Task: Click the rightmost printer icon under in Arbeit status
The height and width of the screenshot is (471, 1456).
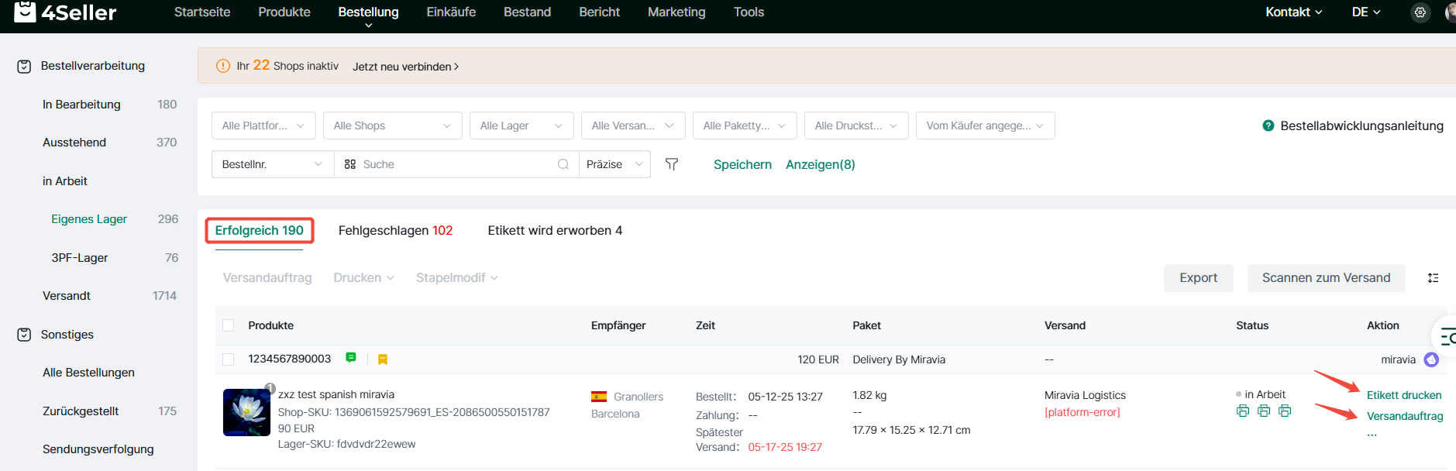Action: pyautogui.click(x=1285, y=411)
